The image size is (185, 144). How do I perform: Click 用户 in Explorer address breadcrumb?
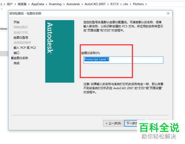pyautogui.click(x=10, y=4)
